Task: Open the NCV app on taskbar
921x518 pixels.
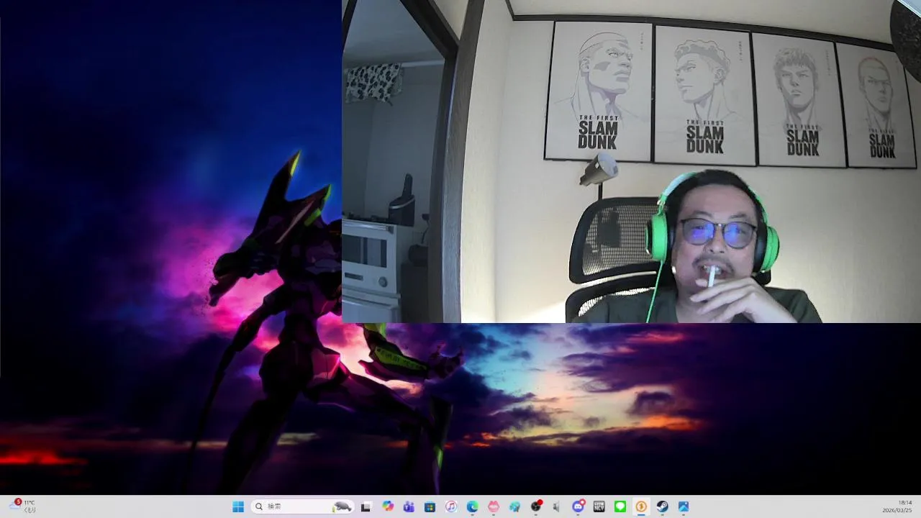Action: (599, 506)
